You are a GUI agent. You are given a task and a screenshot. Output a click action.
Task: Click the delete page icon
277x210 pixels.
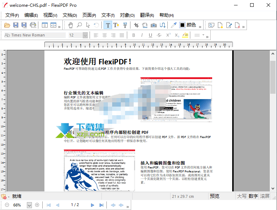[x=238, y=25]
